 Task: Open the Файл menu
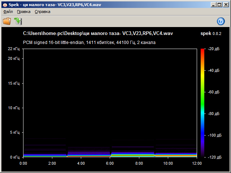click(x=8, y=12)
